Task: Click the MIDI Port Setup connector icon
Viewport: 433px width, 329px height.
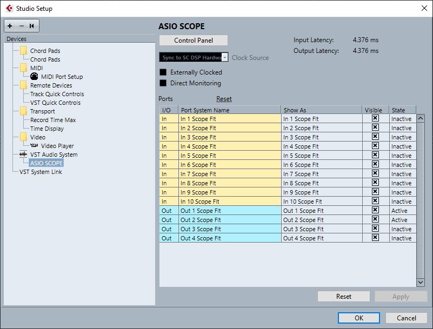Action: (x=34, y=77)
